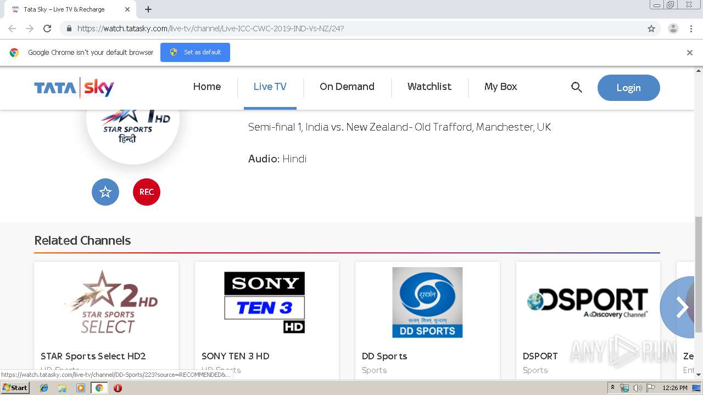Open media player from taskbar
703x395 pixels.
coord(81,388)
